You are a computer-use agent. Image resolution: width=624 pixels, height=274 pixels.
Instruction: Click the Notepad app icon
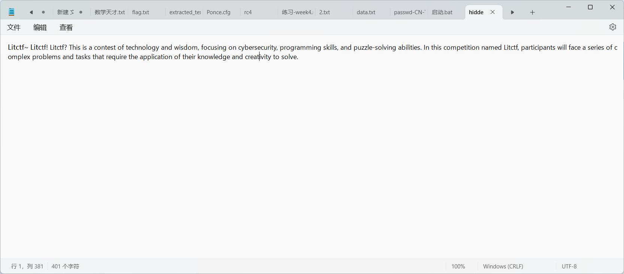tap(12, 12)
